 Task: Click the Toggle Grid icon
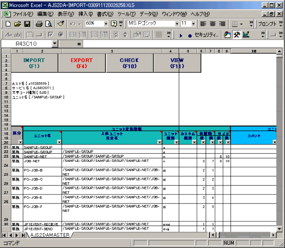tap(158, 34)
